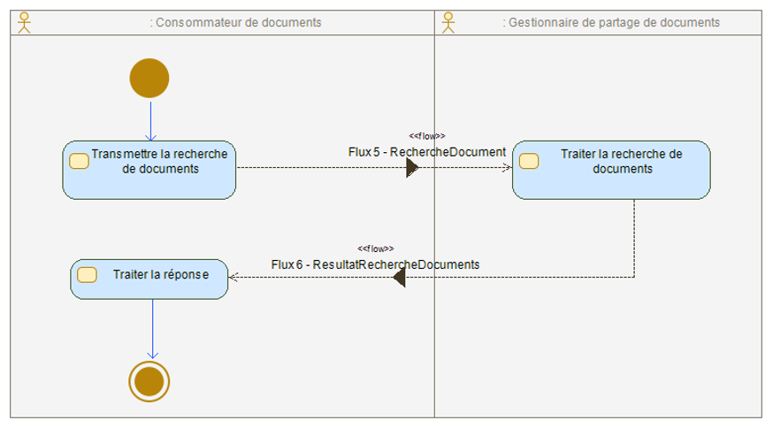Image resolution: width=773 pixels, height=428 pixels.
Task: Click the 'Flux 5 - RechercheDocument' flow label
Action: click(x=426, y=151)
